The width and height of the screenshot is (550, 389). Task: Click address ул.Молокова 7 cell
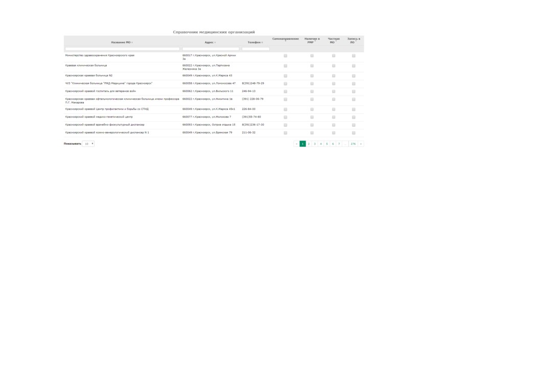(x=207, y=117)
